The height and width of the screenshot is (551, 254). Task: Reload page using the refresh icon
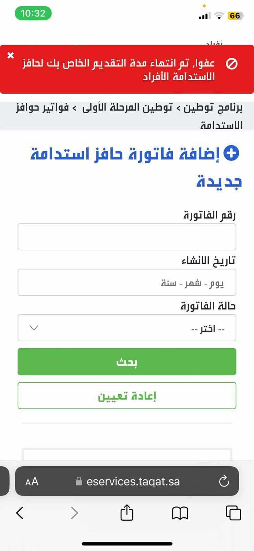(x=224, y=481)
